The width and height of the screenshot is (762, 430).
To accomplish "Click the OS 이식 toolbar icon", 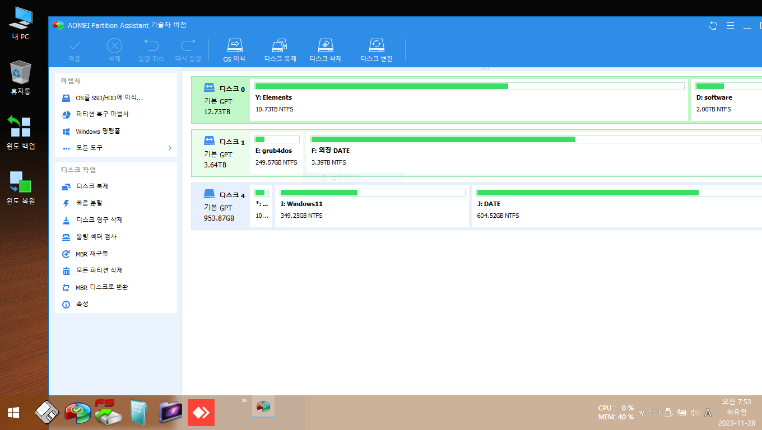I will (x=234, y=45).
